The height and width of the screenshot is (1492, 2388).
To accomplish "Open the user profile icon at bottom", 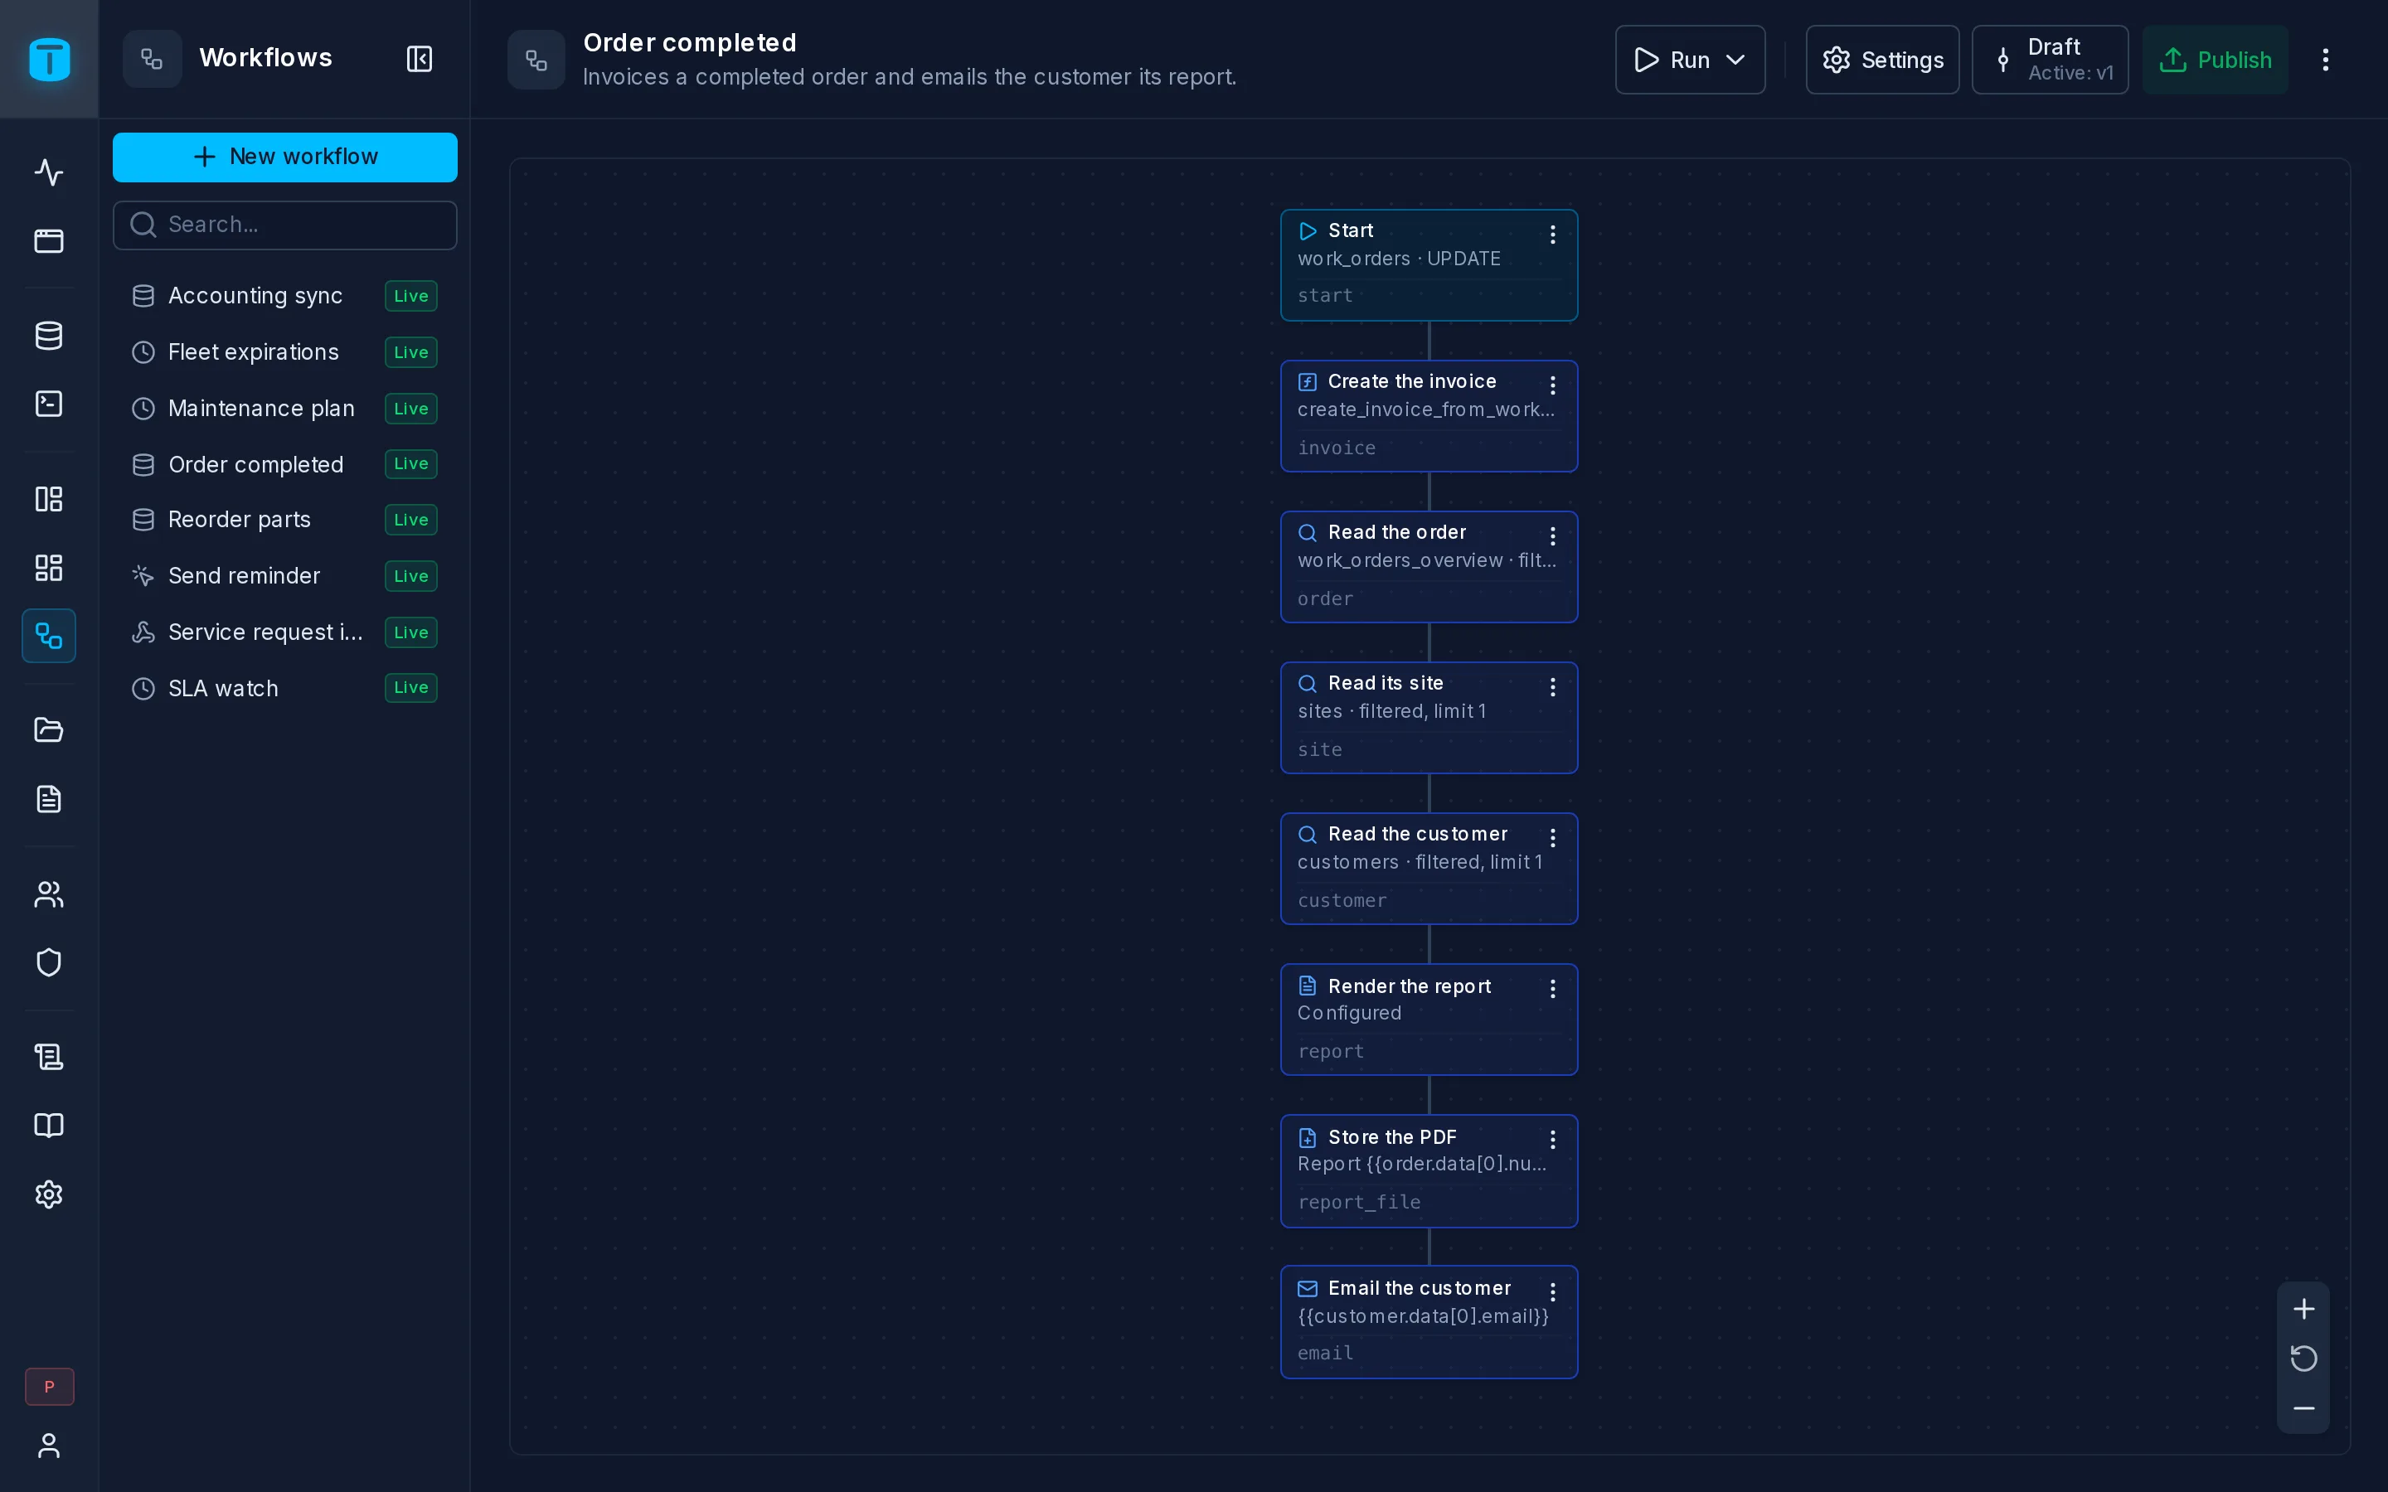I will [x=48, y=1446].
